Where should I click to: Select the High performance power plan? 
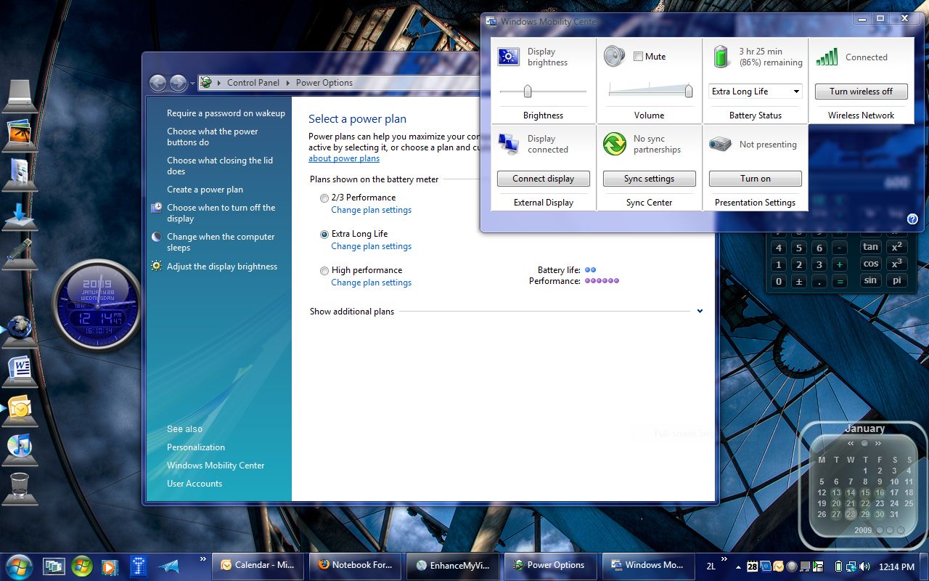[x=324, y=270]
